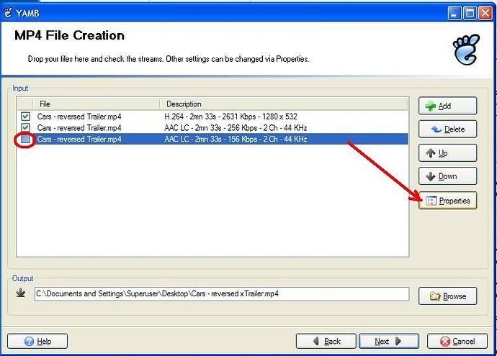Open Help
The image size is (497, 356).
point(37,342)
